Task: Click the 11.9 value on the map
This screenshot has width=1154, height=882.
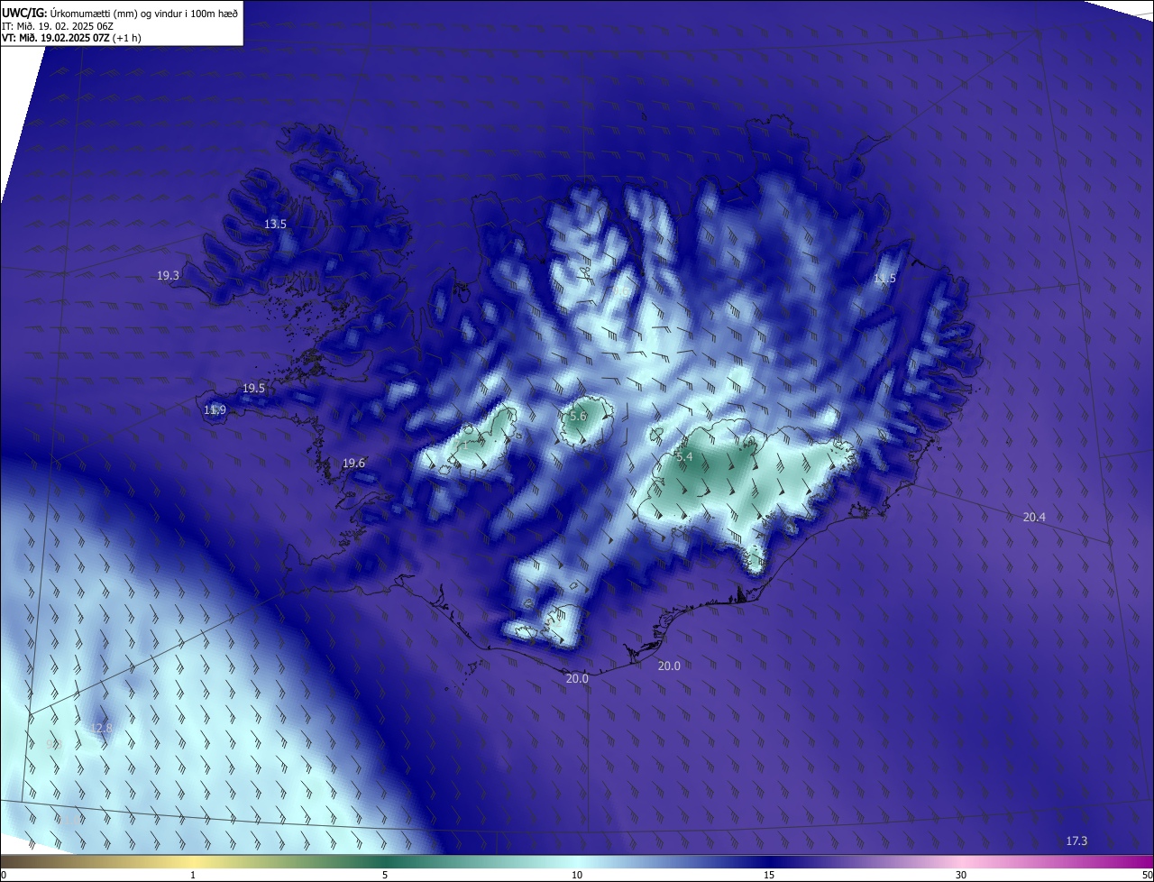Action: [215, 410]
